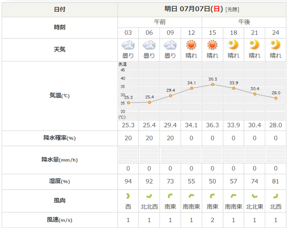Select the wind arrow icon in the 15 column
The image size is (287, 228).
point(212,196)
